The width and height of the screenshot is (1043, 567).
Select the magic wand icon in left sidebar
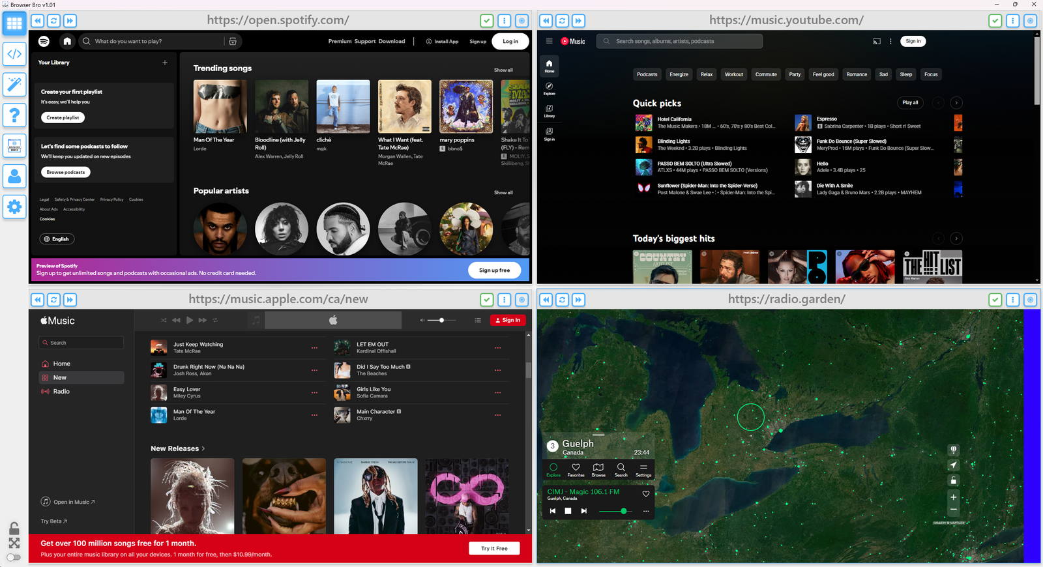(14, 85)
